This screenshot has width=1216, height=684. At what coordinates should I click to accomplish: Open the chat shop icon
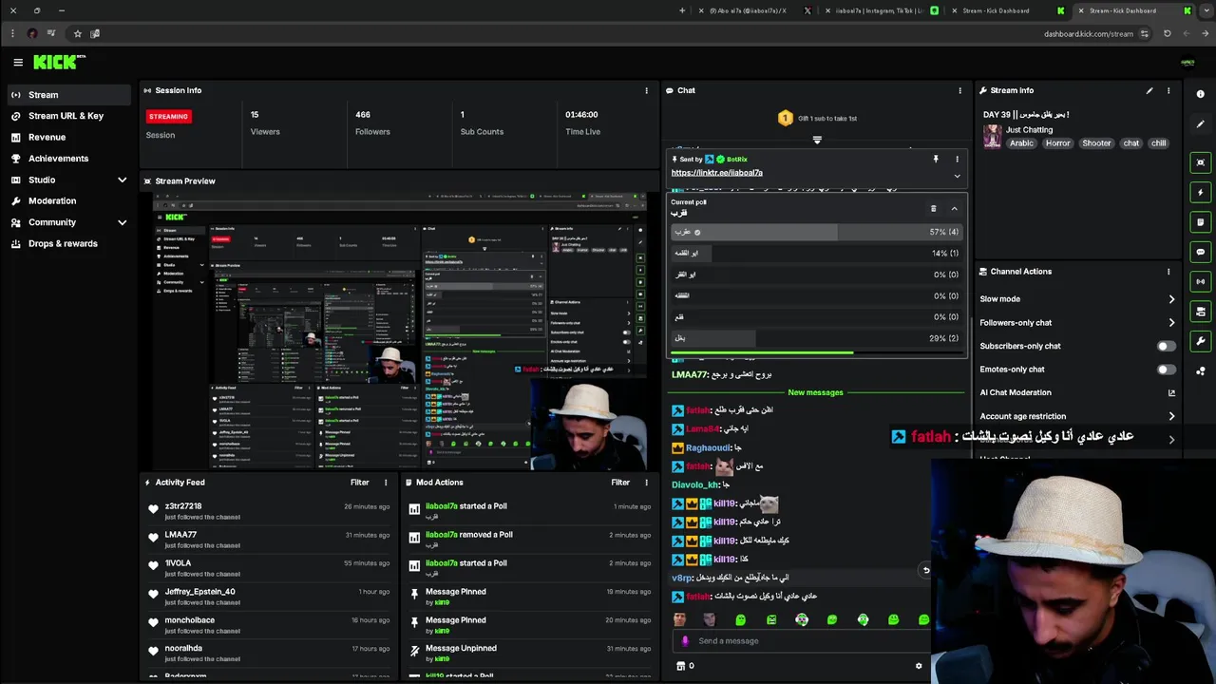click(x=680, y=666)
